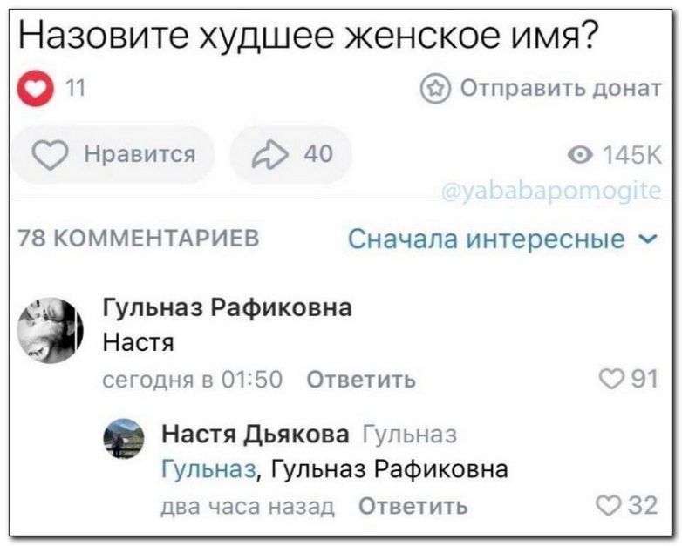Click the blue Гульназ mention link
Screen dimensions: 682x546
coord(209,469)
